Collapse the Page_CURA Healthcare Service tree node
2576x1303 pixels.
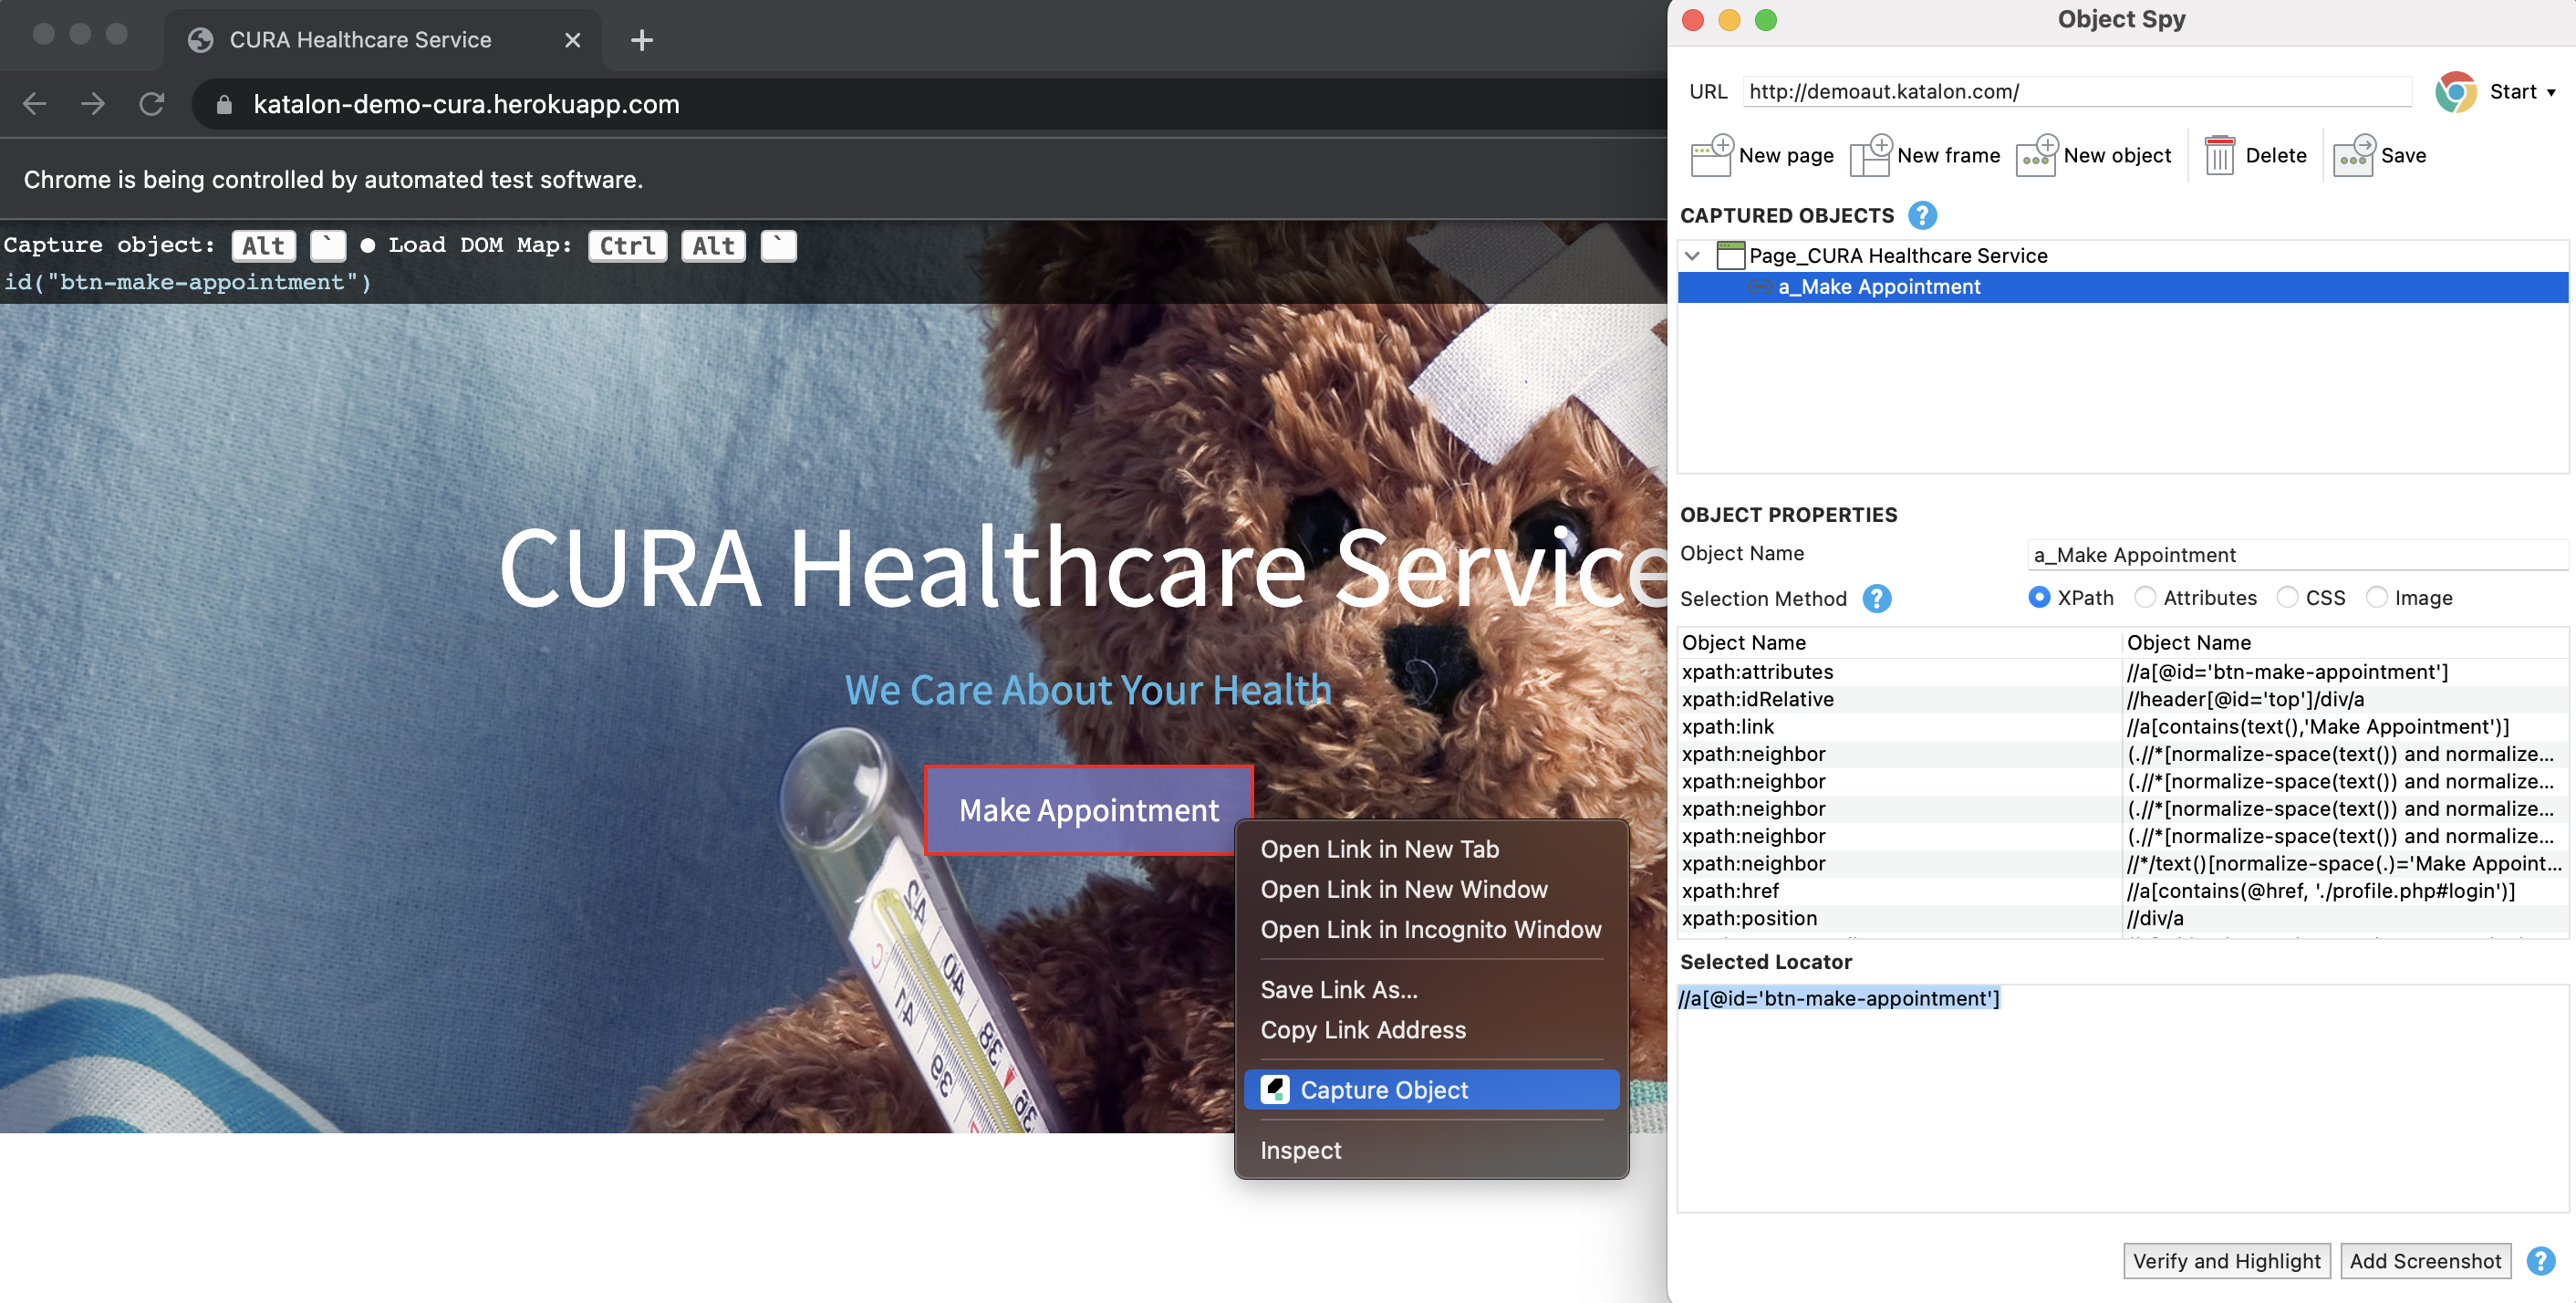(1692, 255)
